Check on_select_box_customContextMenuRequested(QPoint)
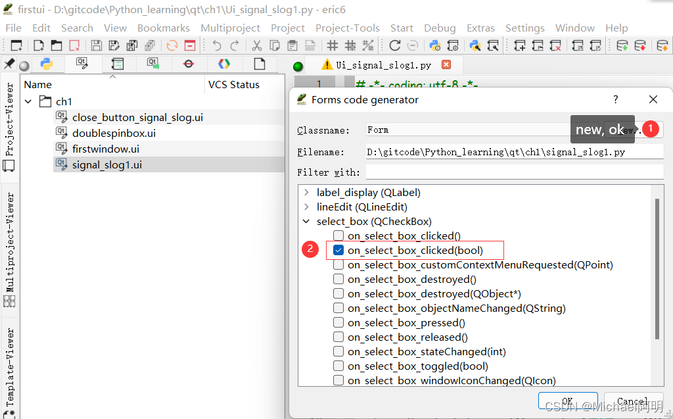Screen dimensions: 673x419 tap(338, 264)
